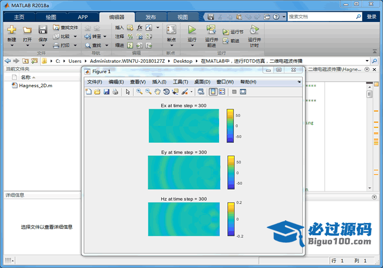Click Desktop in the address path
Viewport: 383px width, 268px height.
tap(183, 61)
